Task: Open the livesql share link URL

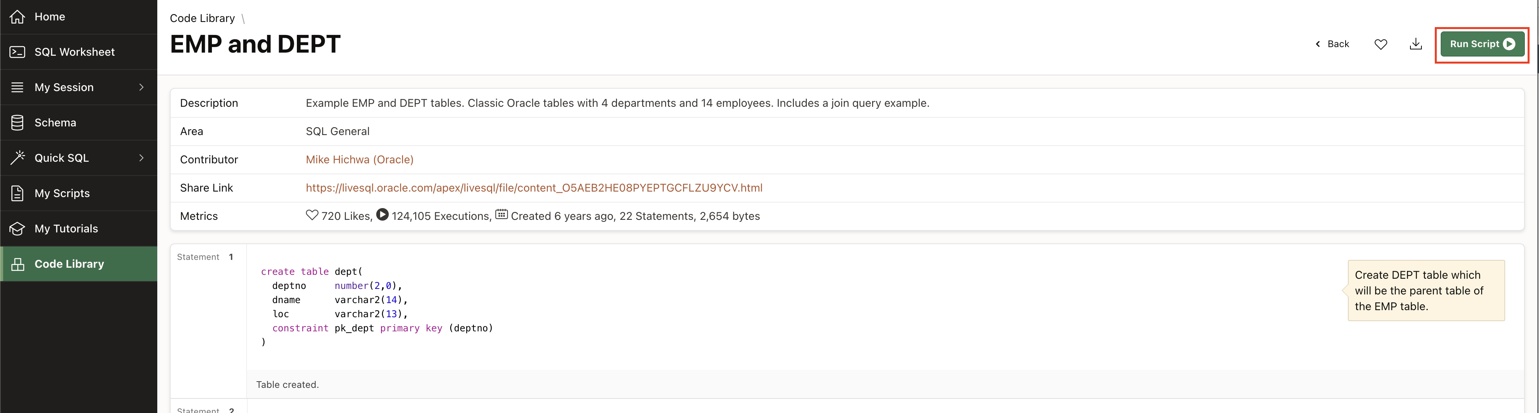Action: click(534, 188)
